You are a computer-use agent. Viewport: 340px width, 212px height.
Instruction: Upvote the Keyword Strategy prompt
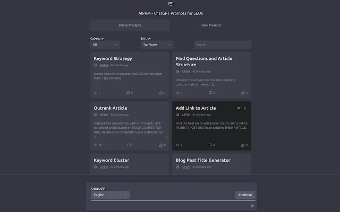(161, 93)
